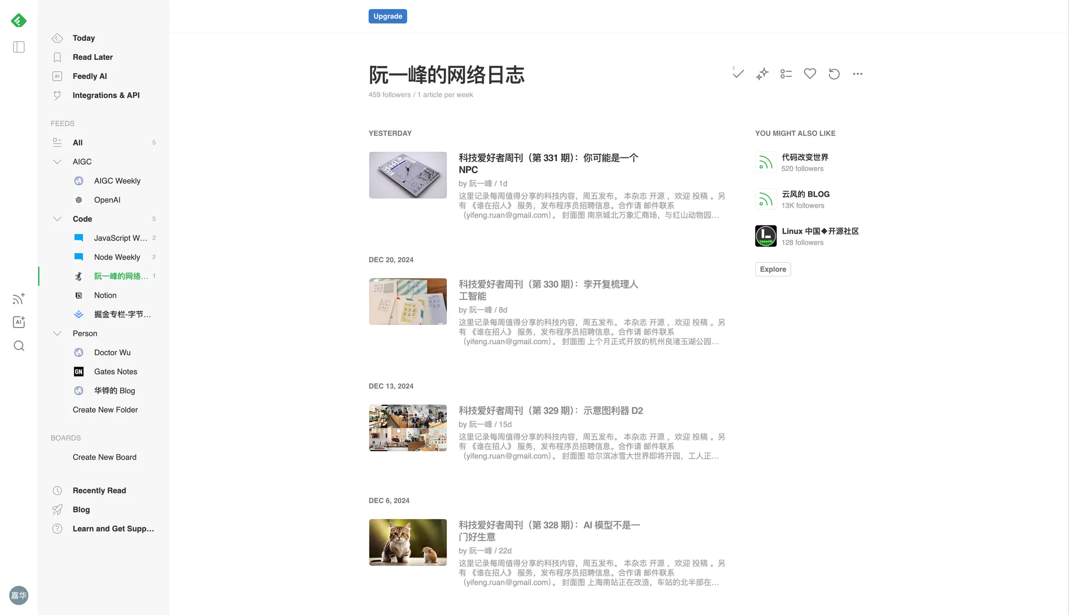Open the Create AI Feed icon
The width and height of the screenshot is (1069, 615).
(x=19, y=322)
